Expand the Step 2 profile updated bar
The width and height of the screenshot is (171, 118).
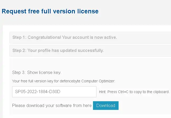pyautogui.click(x=90, y=50)
